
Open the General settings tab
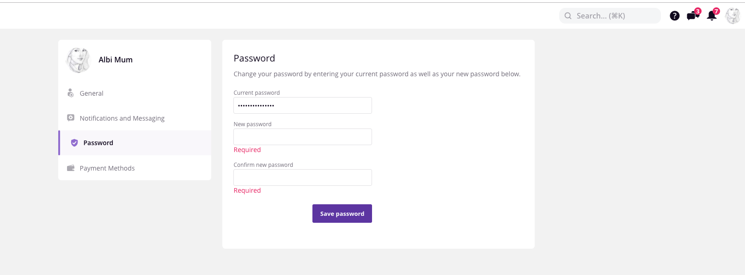(92, 93)
